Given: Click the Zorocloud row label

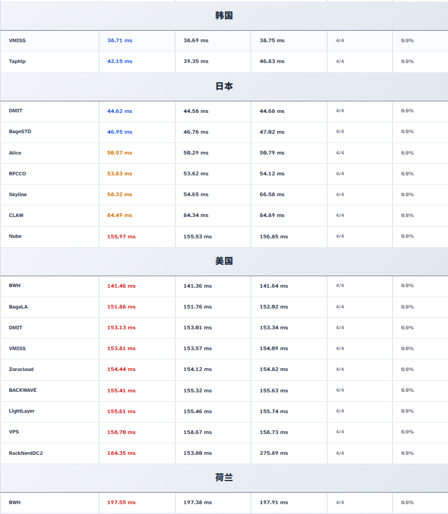Looking at the screenshot, I should click(21, 369).
